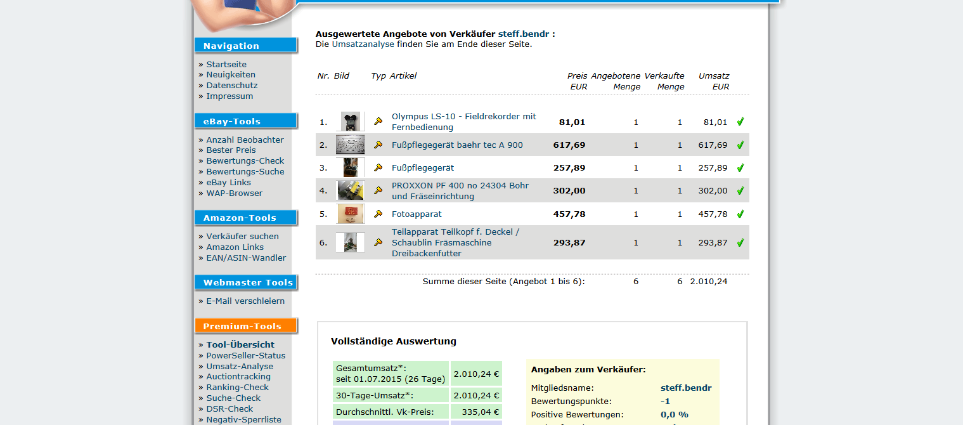Click the green checkmark for Fußpflegegerät baehr tec
Screen dimensions: 963x425
(740, 145)
